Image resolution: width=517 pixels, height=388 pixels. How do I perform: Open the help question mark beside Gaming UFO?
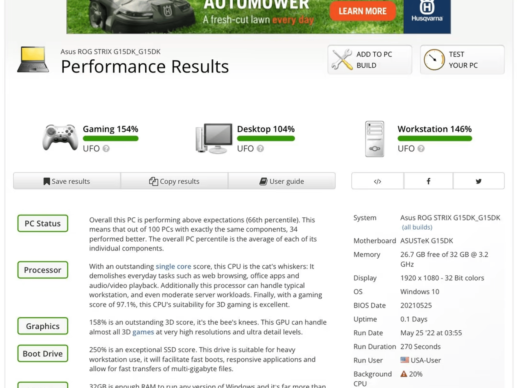(106, 149)
